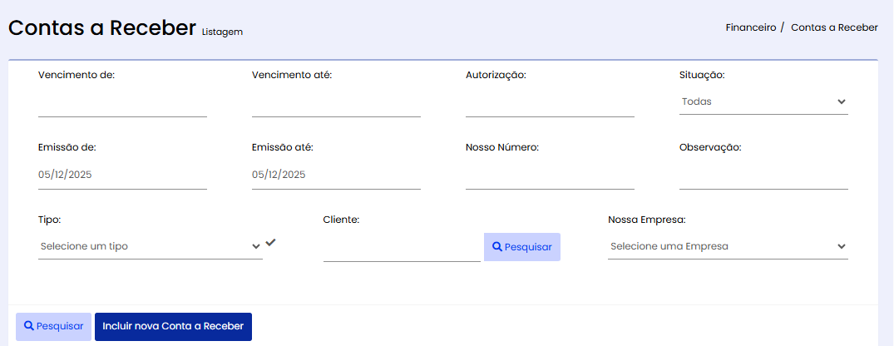This screenshot has width=894, height=346.
Task: Click the Contas a Receber breadcrumb item
Action: pyautogui.click(x=834, y=27)
